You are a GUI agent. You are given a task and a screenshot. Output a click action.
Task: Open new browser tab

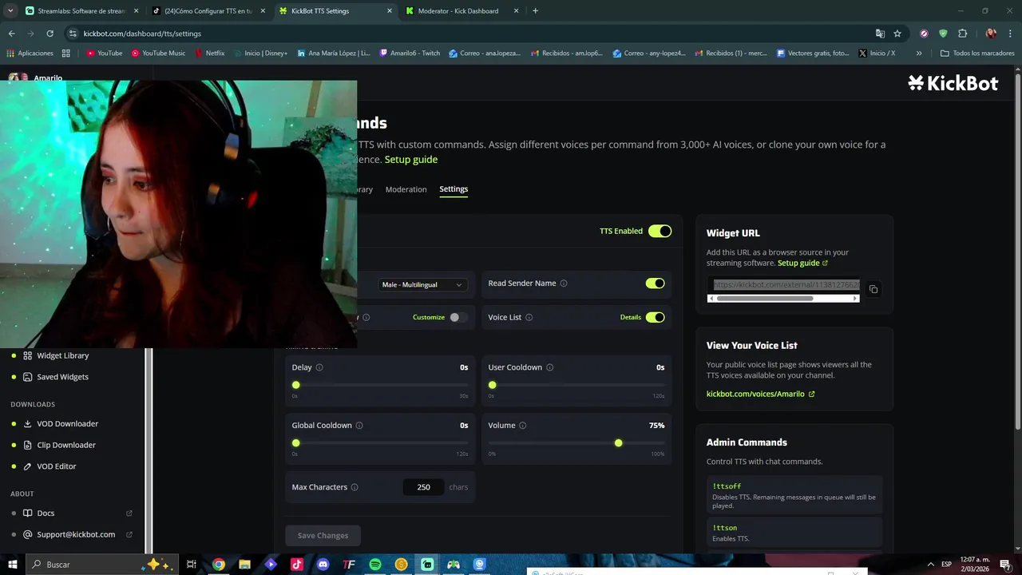tap(535, 11)
